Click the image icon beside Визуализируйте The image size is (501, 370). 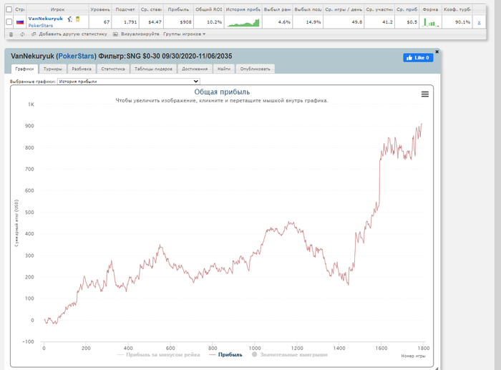click(x=115, y=34)
